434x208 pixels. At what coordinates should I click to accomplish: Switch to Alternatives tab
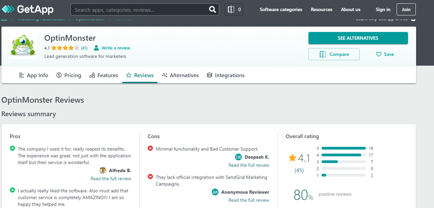pyautogui.click(x=180, y=75)
